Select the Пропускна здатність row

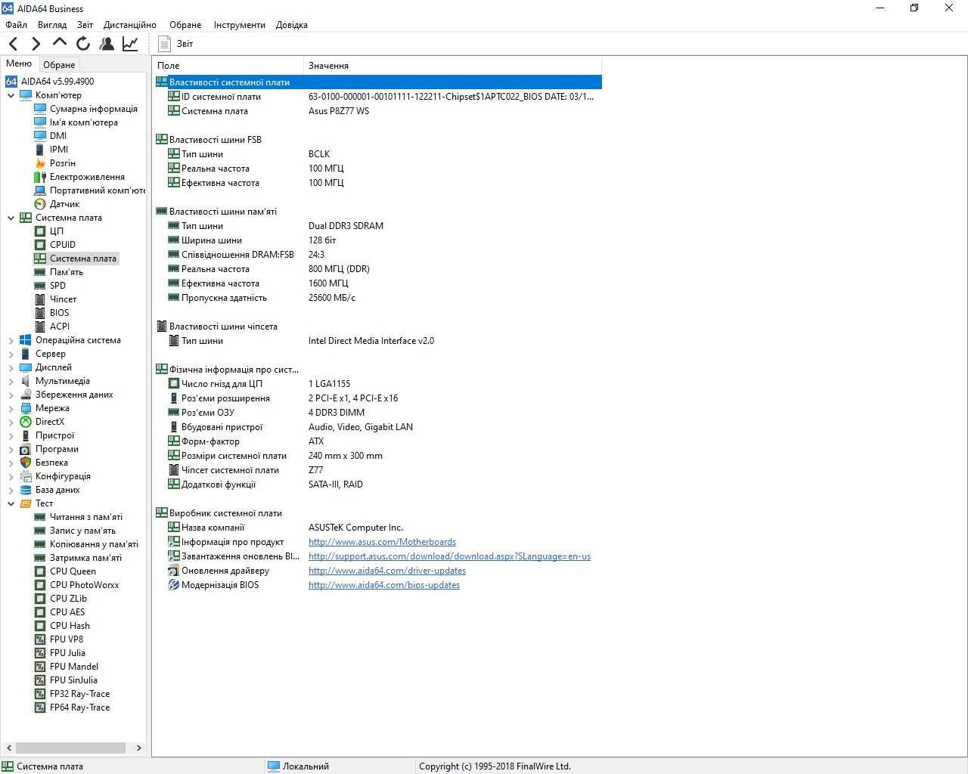click(378, 297)
